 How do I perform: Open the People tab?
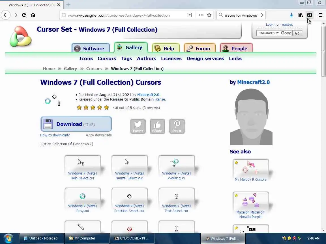click(x=236, y=48)
